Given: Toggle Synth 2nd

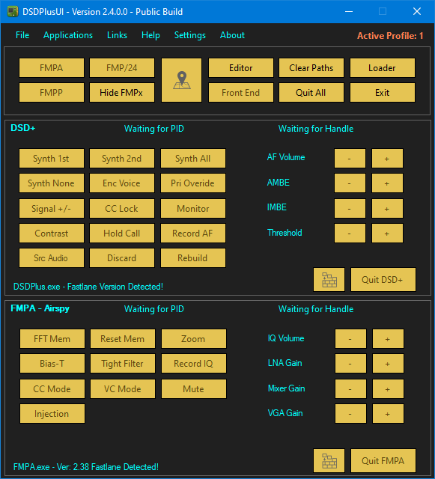Looking at the screenshot, I should (122, 158).
